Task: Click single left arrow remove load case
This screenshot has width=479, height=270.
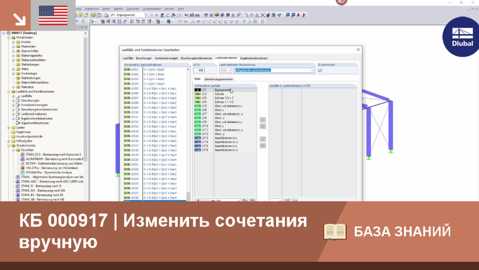Action: coord(262,139)
